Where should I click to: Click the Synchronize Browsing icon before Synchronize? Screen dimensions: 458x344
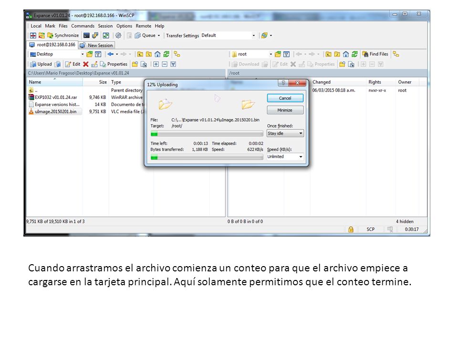pos(42,35)
